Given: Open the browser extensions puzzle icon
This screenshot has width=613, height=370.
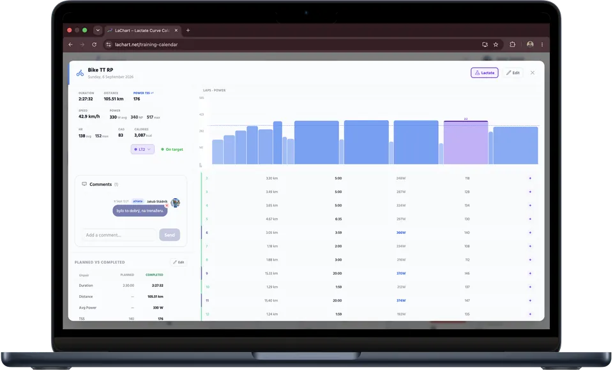Looking at the screenshot, I should pos(512,45).
